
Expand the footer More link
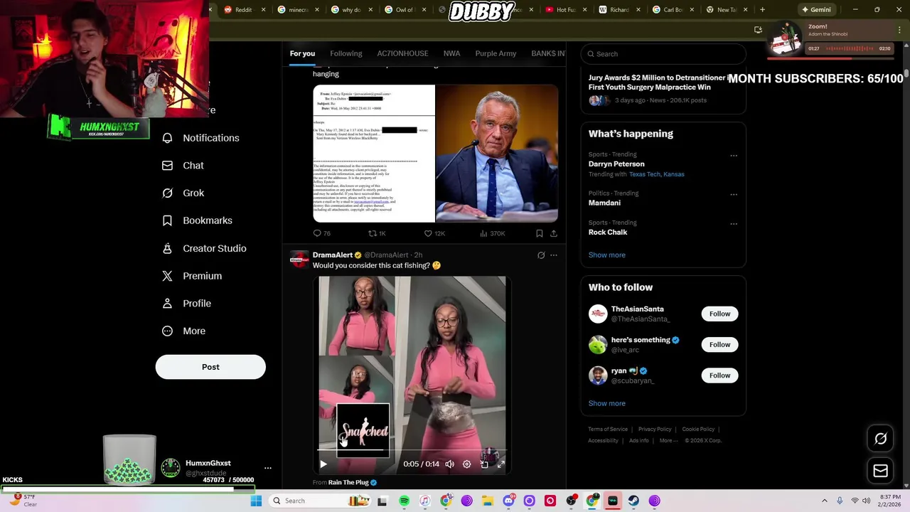click(668, 440)
